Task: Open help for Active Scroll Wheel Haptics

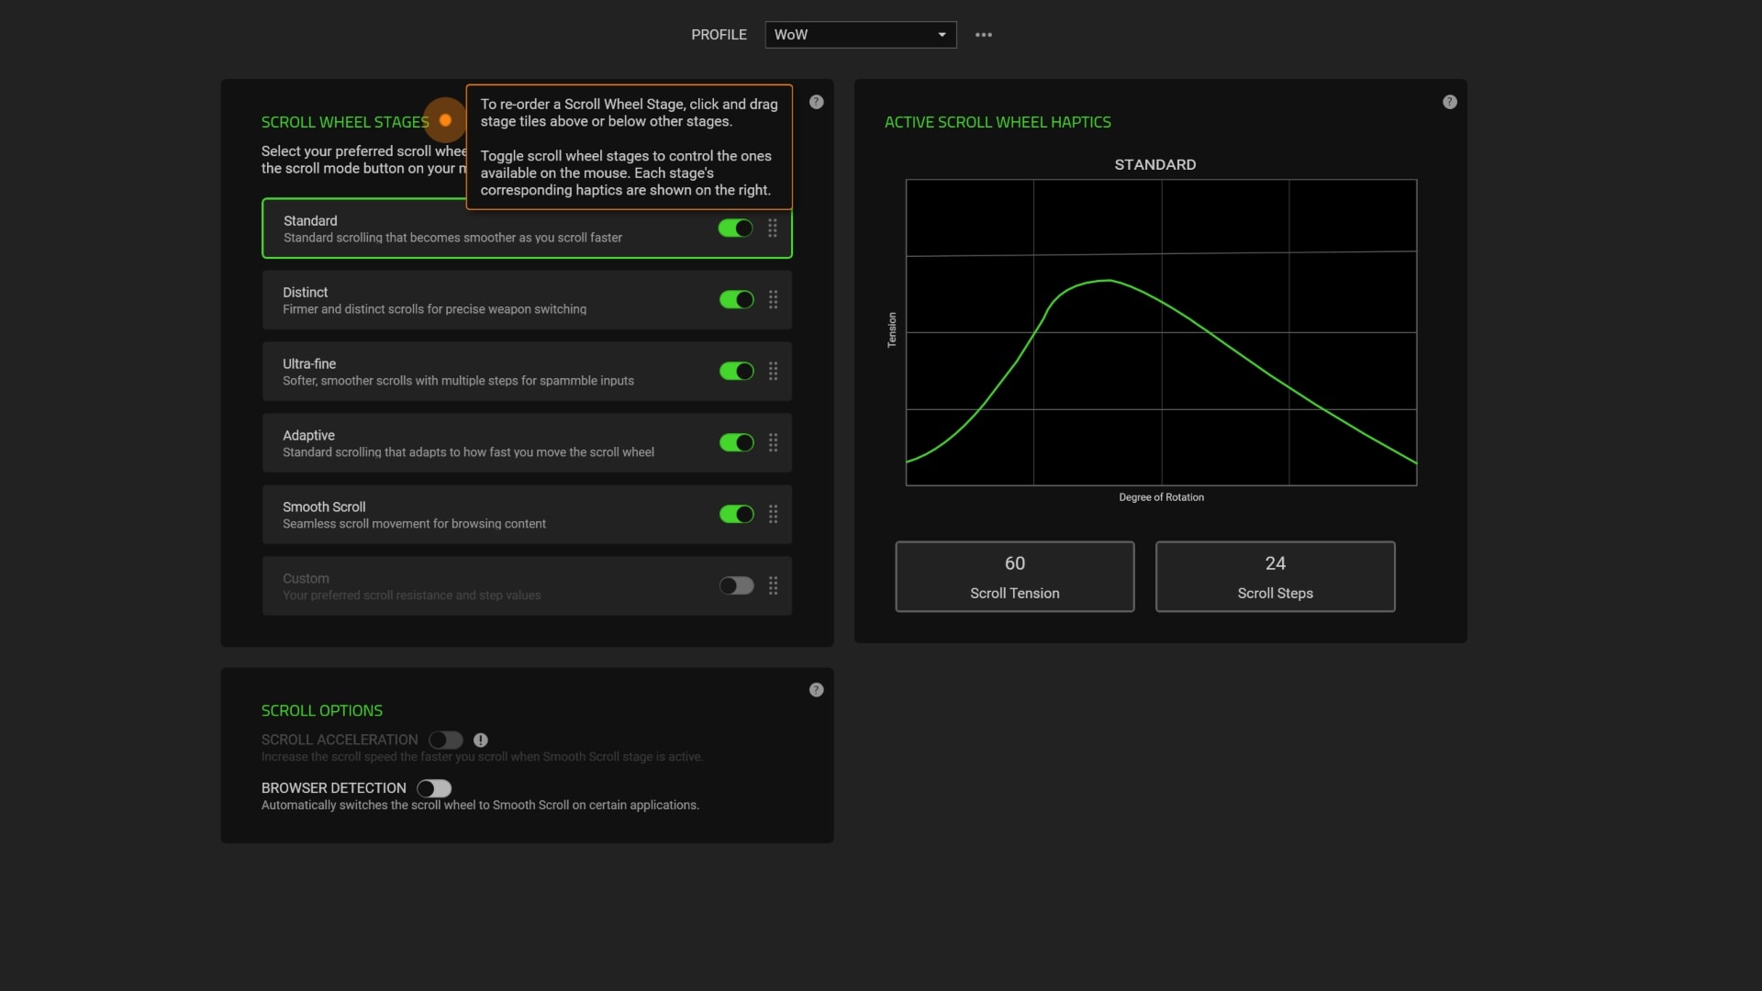Action: tap(1450, 102)
